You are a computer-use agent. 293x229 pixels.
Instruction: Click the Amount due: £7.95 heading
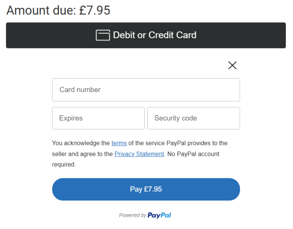pos(58,10)
